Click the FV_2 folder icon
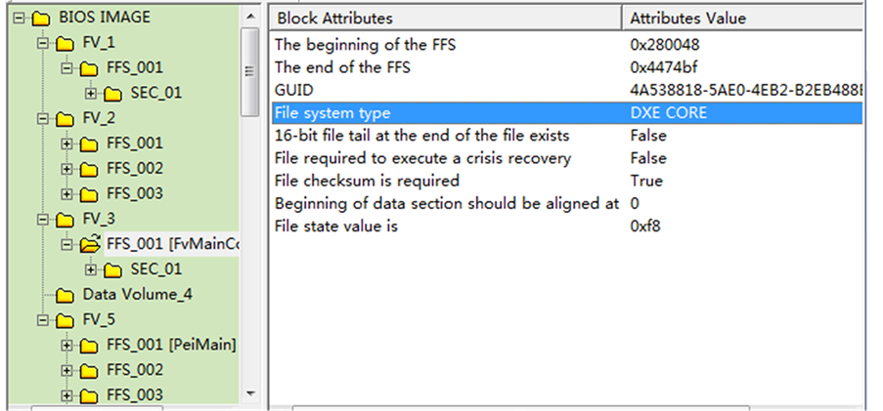The width and height of the screenshot is (883, 411). tap(63, 118)
